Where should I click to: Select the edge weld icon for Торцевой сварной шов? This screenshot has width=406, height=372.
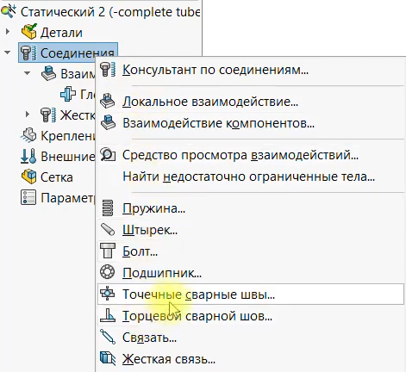[108, 315]
